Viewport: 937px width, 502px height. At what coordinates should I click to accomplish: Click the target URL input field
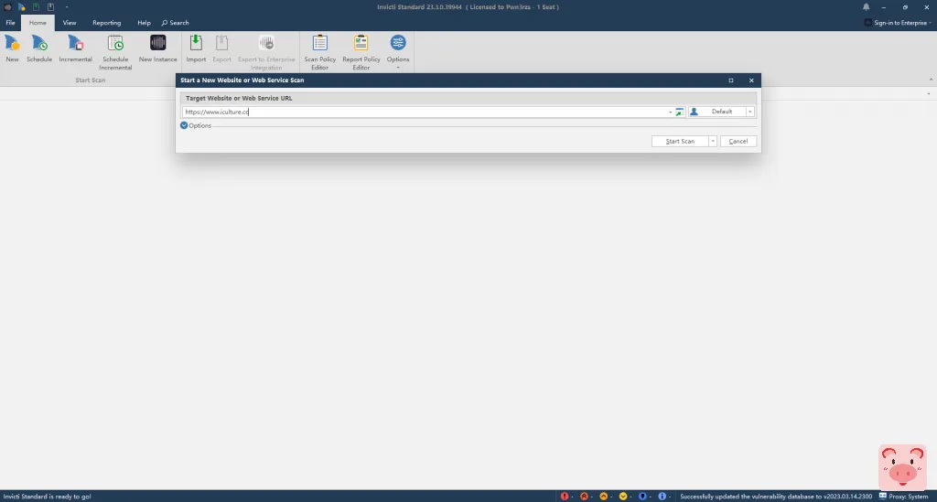pos(423,112)
